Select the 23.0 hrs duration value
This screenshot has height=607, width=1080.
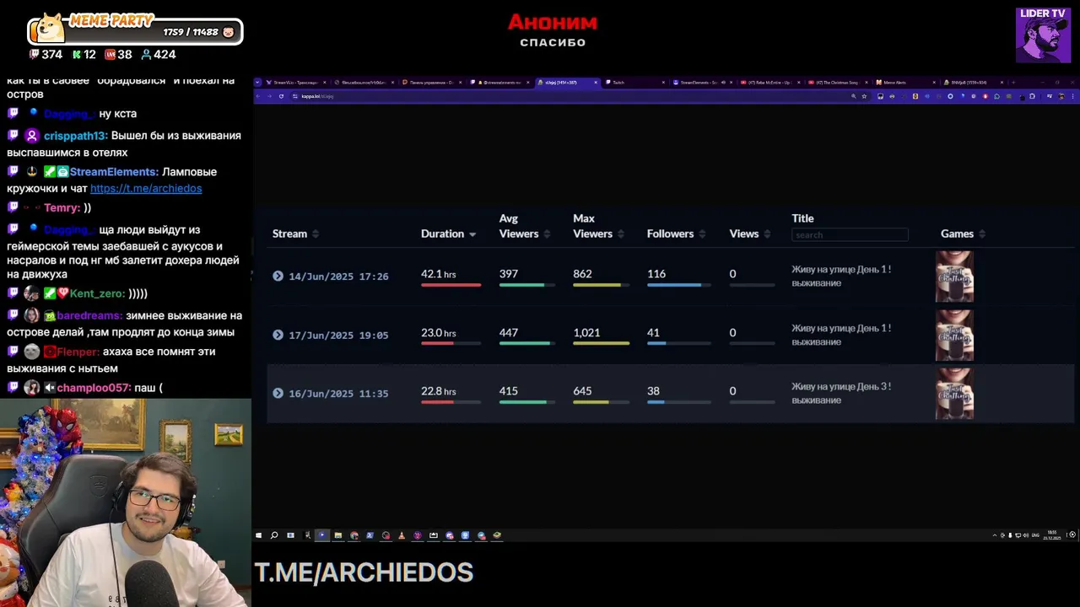(439, 333)
